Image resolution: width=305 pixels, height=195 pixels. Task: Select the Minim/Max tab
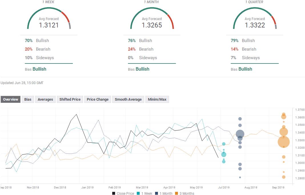coord(157,100)
